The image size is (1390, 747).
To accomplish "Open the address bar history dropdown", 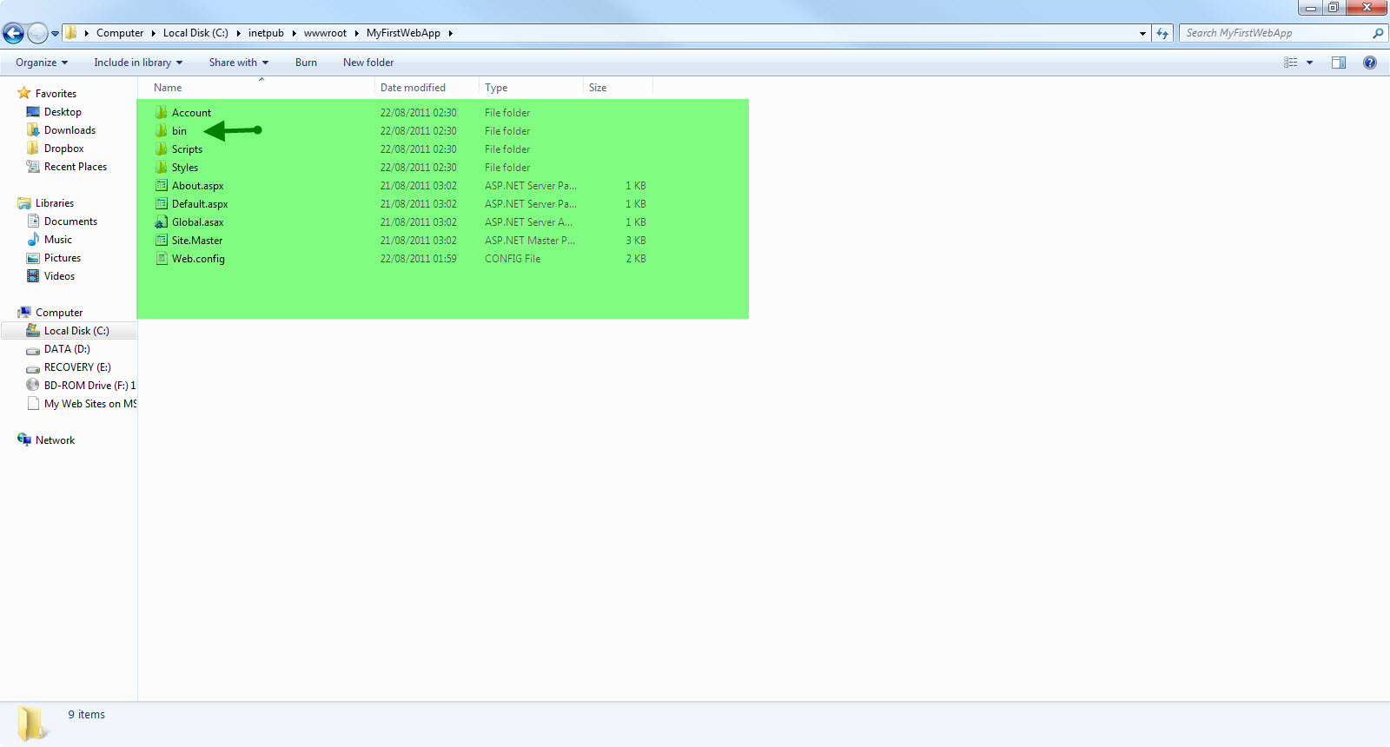I will click(x=1142, y=33).
